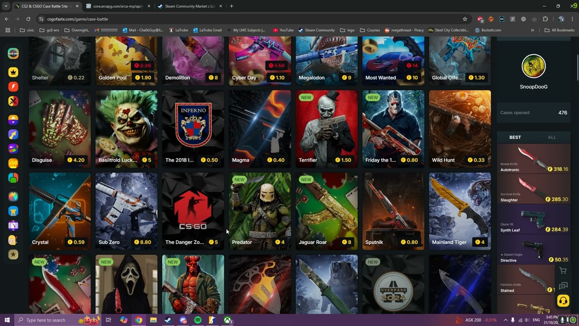The height and width of the screenshot is (326, 579).
Task: Open the Steam Community bookmark
Action: (316, 30)
